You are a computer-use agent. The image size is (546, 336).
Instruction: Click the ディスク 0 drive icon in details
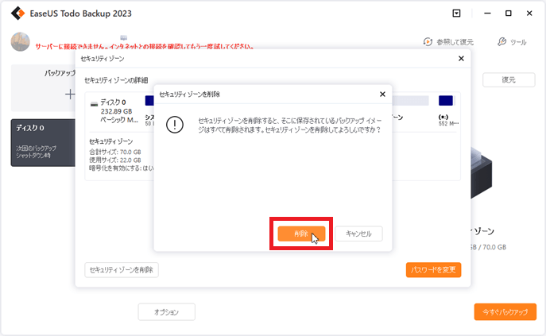pos(95,104)
